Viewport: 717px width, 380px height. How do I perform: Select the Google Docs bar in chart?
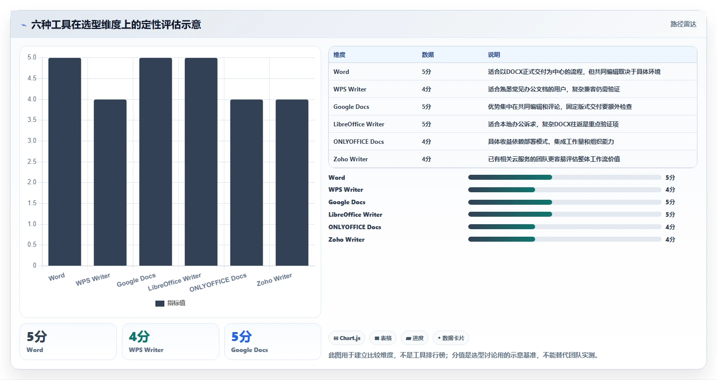155,162
